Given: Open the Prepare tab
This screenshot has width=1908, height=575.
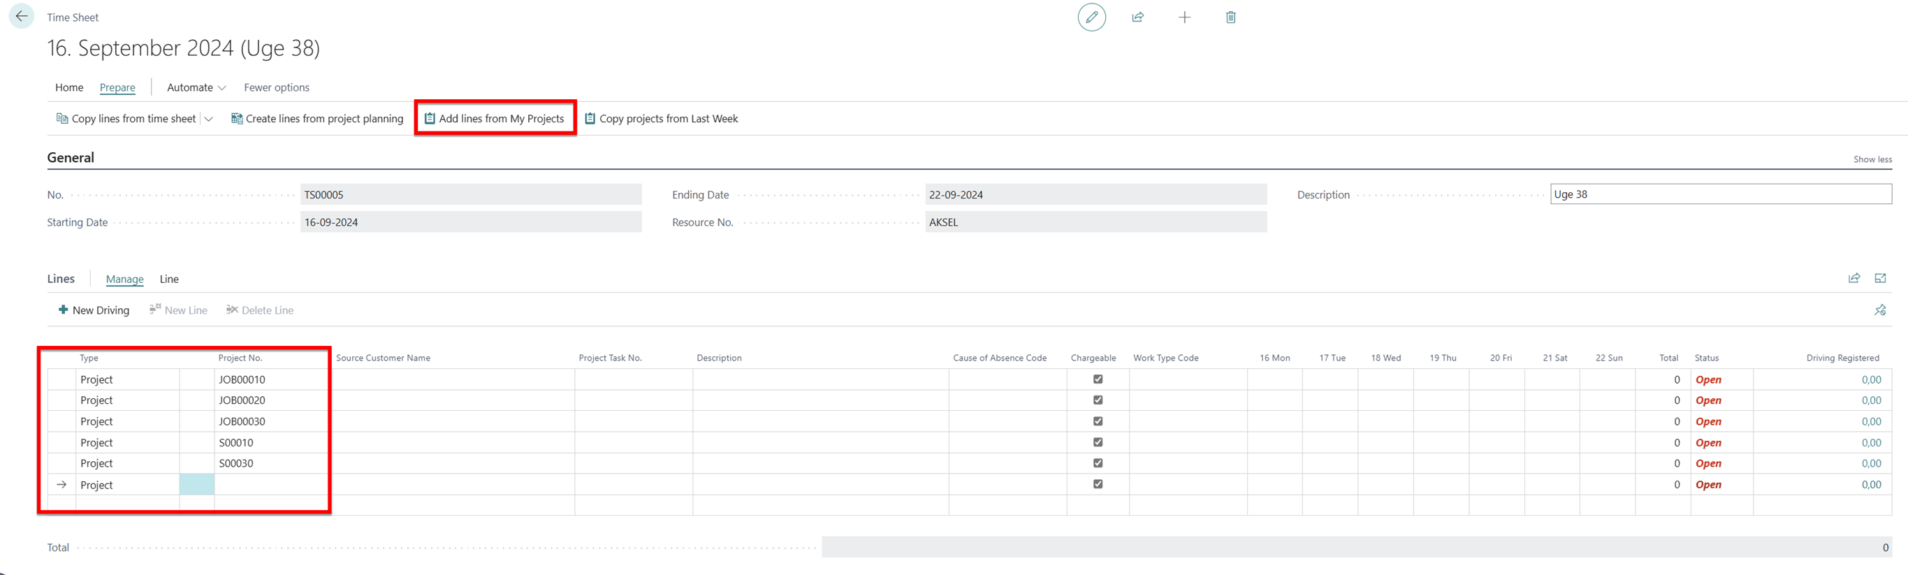Looking at the screenshot, I should pyautogui.click(x=117, y=87).
